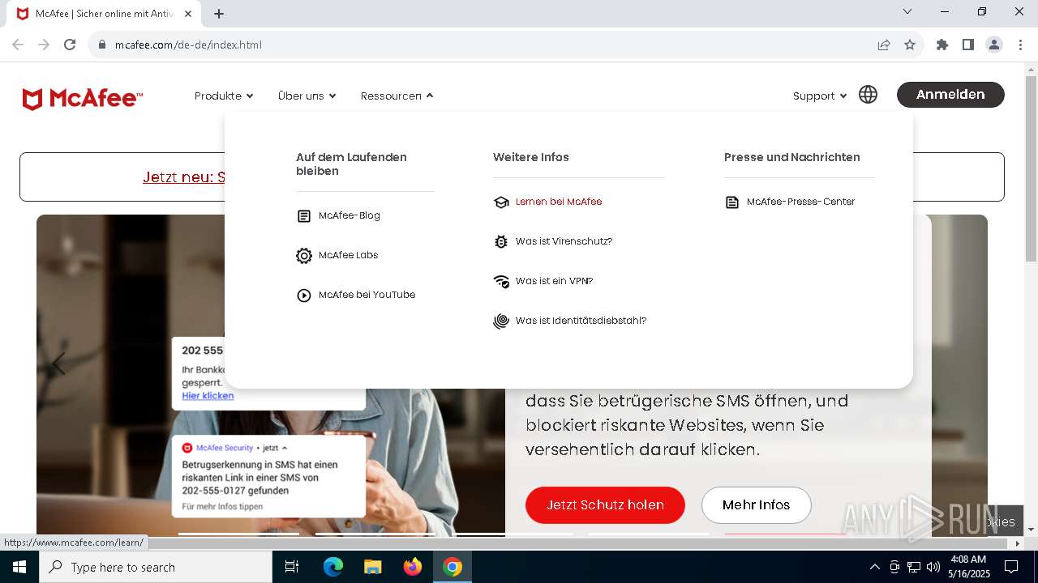Go back with browser back arrow
The height and width of the screenshot is (583, 1038).
18,45
